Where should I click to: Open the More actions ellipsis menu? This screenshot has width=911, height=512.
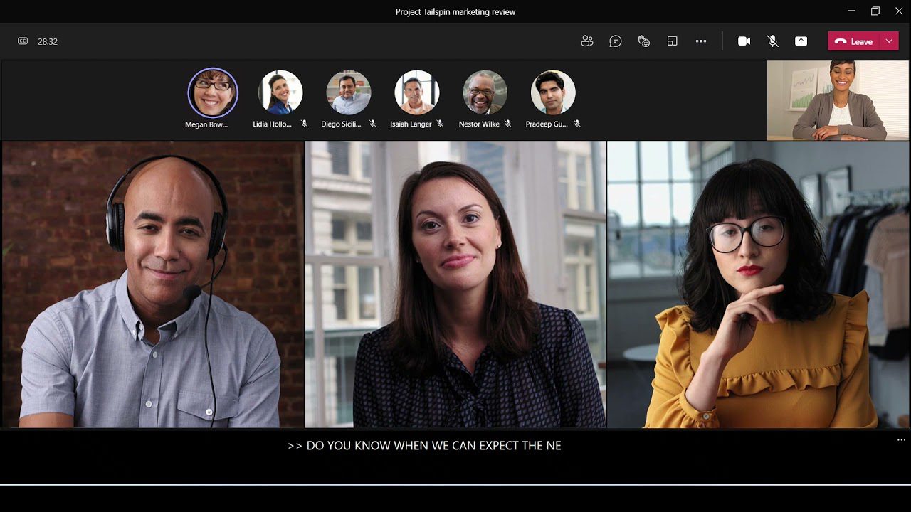[x=701, y=41]
